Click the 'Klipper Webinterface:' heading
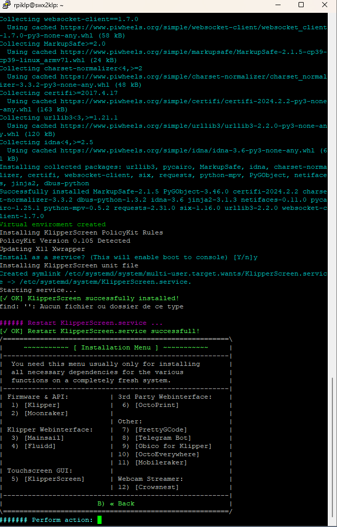337x527 pixels. point(50,430)
